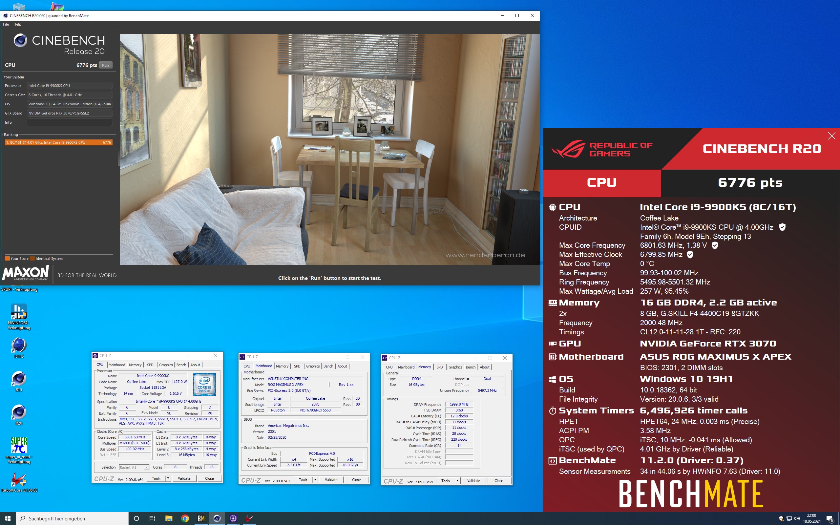
Task: Open Tools dropdown arrow in CPU-Z Memory window
Action: (457, 481)
